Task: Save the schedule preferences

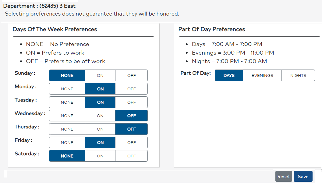Action: pyautogui.click(x=303, y=176)
